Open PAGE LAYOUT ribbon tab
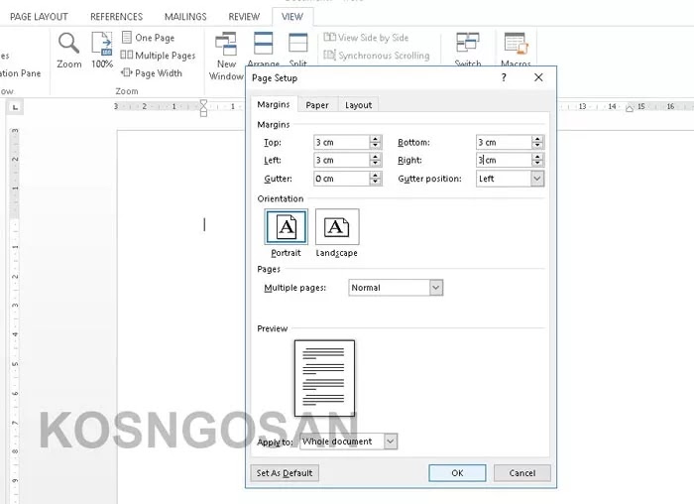The image size is (694, 504). (x=39, y=17)
